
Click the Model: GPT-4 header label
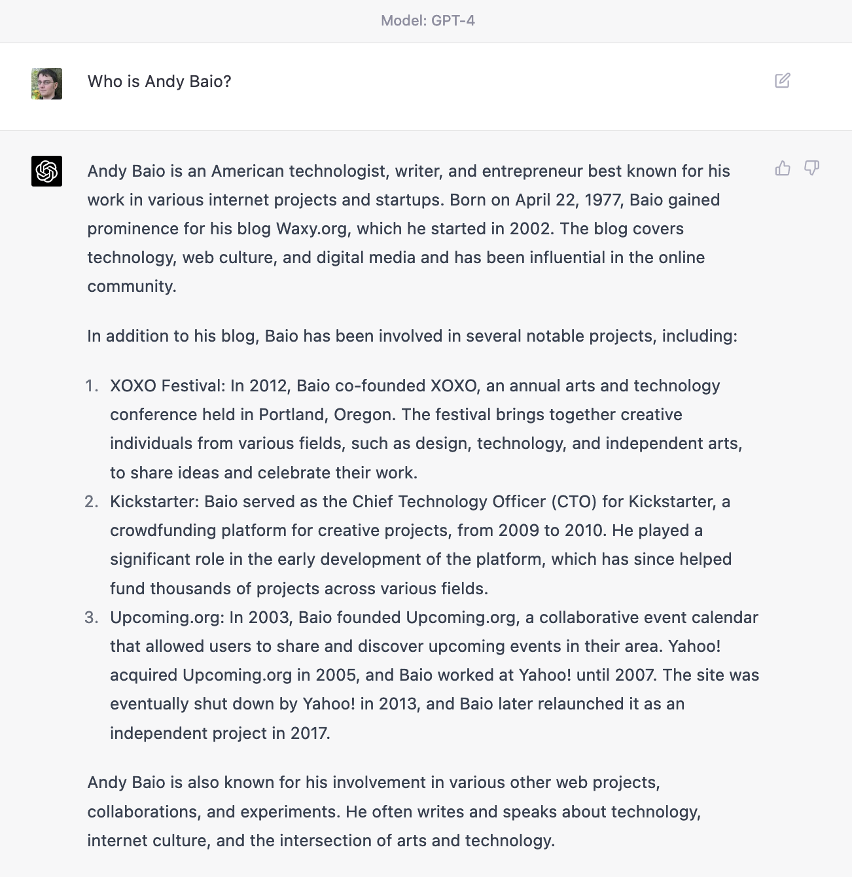(x=427, y=20)
